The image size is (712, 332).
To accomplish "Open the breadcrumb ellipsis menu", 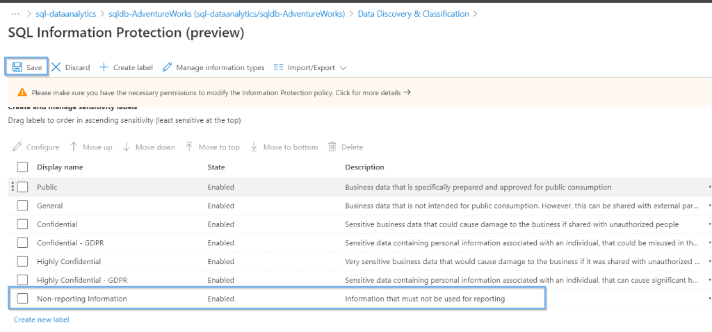I will (x=15, y=14).
